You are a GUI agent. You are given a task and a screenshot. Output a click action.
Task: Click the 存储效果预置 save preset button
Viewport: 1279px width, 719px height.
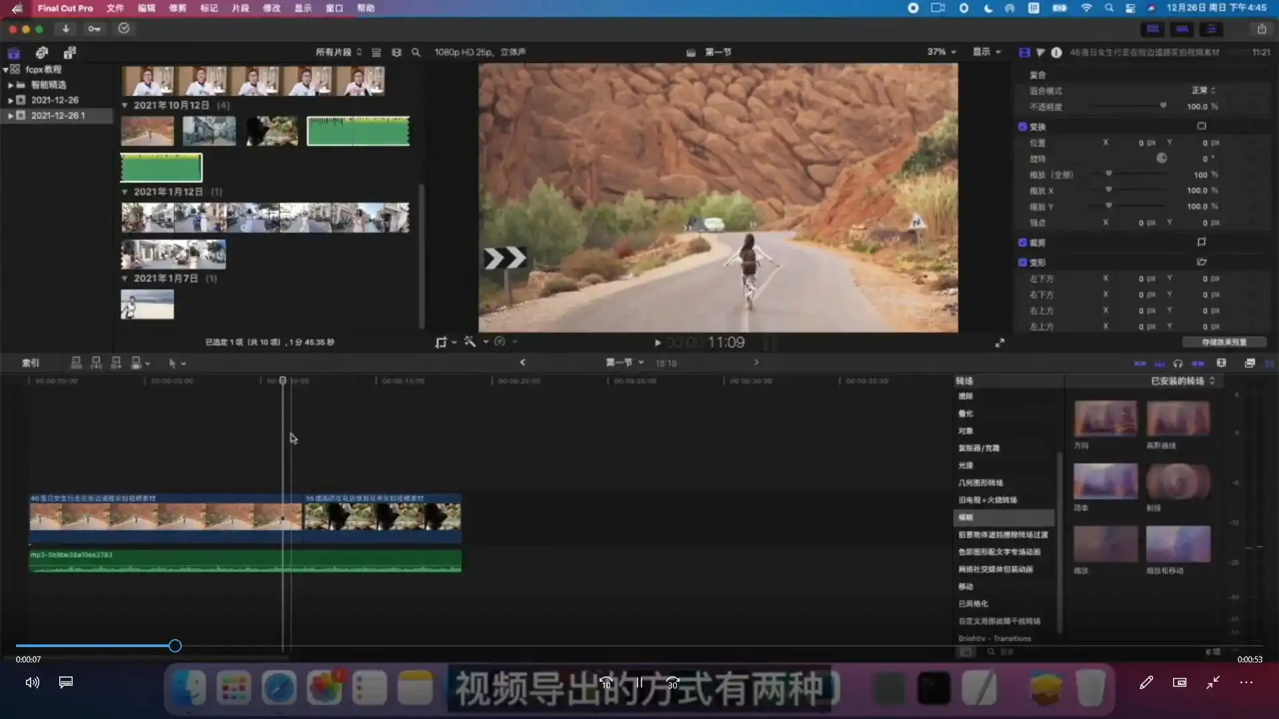[x=1224, y=342]
